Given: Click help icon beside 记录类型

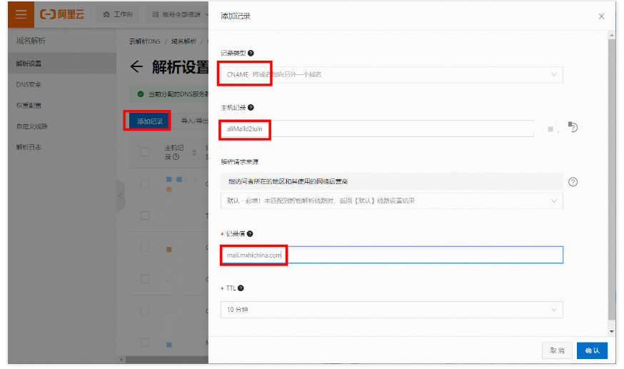Looking at the screenshot, I should click(x=251, y=53).
